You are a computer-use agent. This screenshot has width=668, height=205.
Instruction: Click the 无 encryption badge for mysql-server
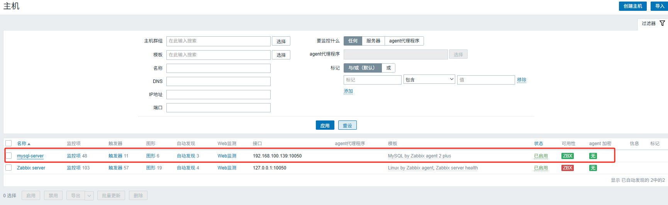tap(593, 156)
